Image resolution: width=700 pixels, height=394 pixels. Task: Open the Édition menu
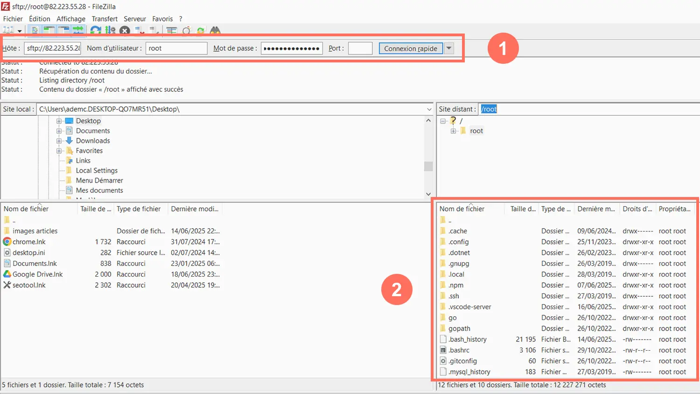pos(40,19)
